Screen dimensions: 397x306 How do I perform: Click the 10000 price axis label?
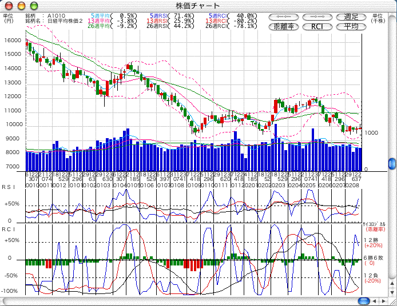click(x=13, y=124)
